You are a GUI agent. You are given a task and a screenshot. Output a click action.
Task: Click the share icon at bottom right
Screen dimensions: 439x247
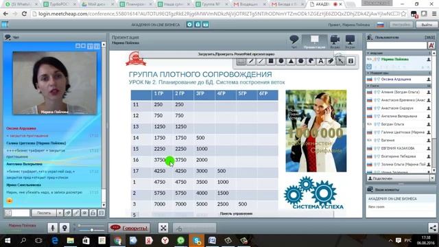[433, 228]
